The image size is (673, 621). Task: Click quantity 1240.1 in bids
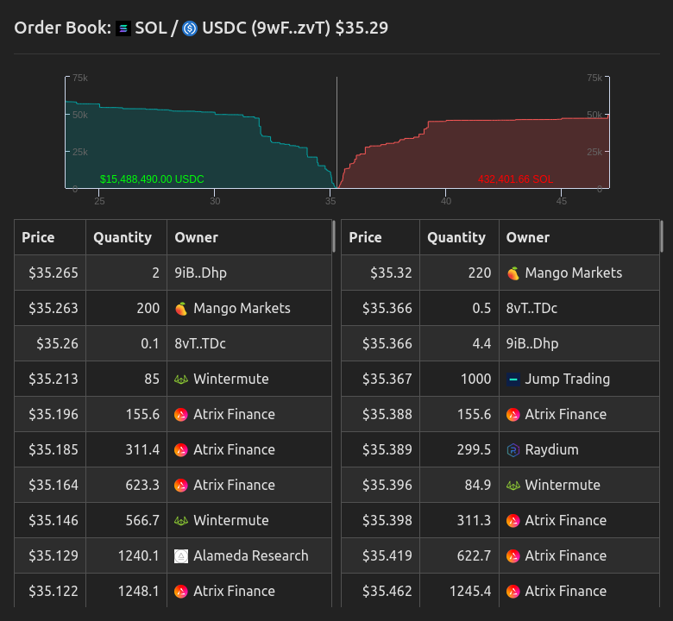[x=139, y=556]
